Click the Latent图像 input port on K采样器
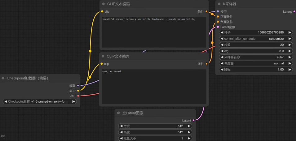 (x=218, y=27)
